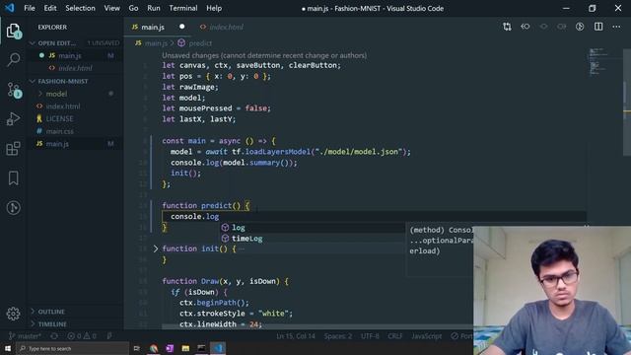Expand the model folder
The height and width of the screenshot is (355, 631).
click(56, 94)
